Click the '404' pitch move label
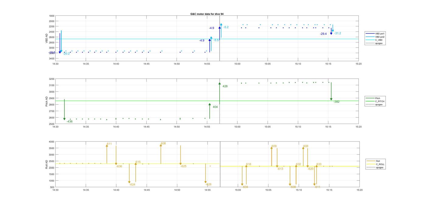The height and width of the screenshot is (210, 426). 215,107
